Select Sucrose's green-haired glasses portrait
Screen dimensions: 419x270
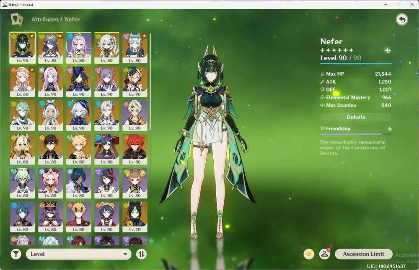23,183
